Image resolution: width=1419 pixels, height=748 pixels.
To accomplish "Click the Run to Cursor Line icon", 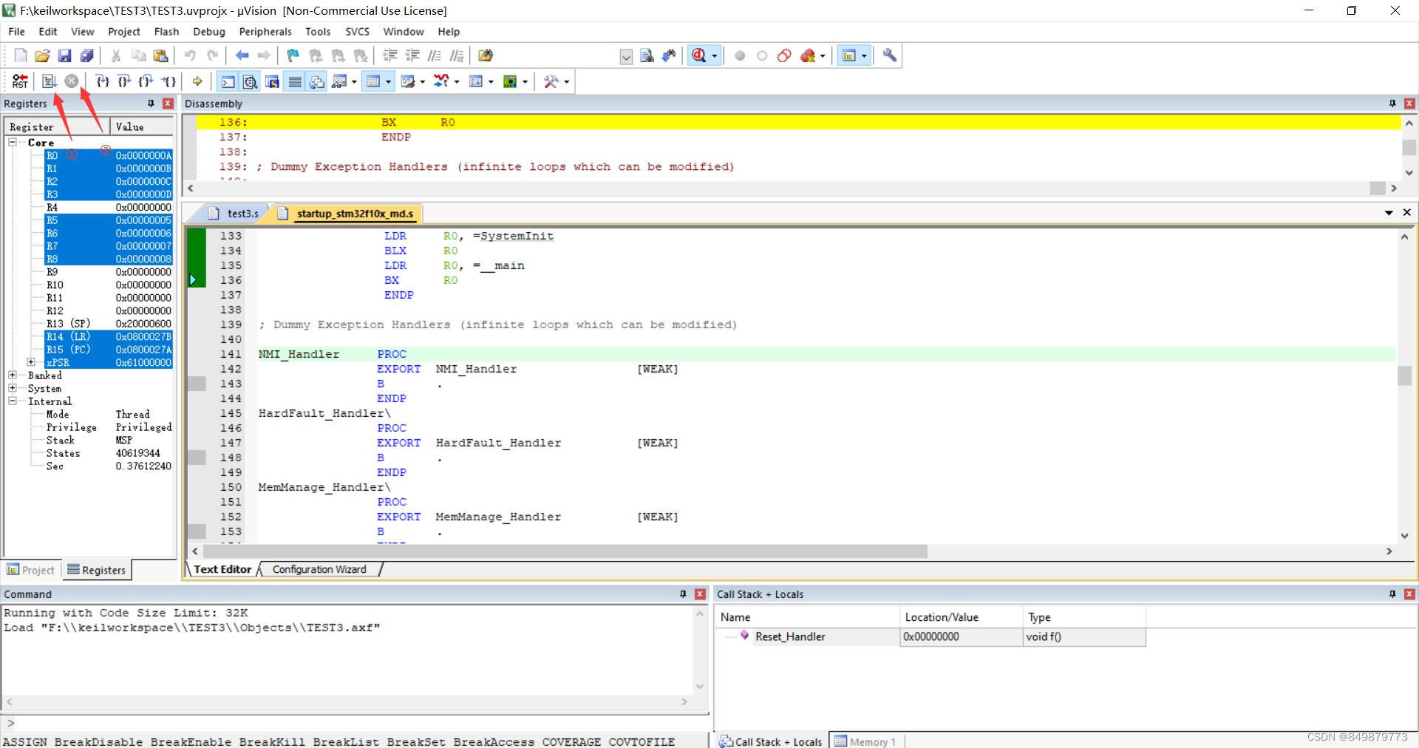I will [169, 81].
